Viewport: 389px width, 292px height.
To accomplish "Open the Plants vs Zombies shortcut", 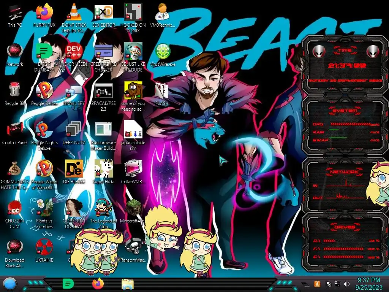I will [x=44, y=208].
